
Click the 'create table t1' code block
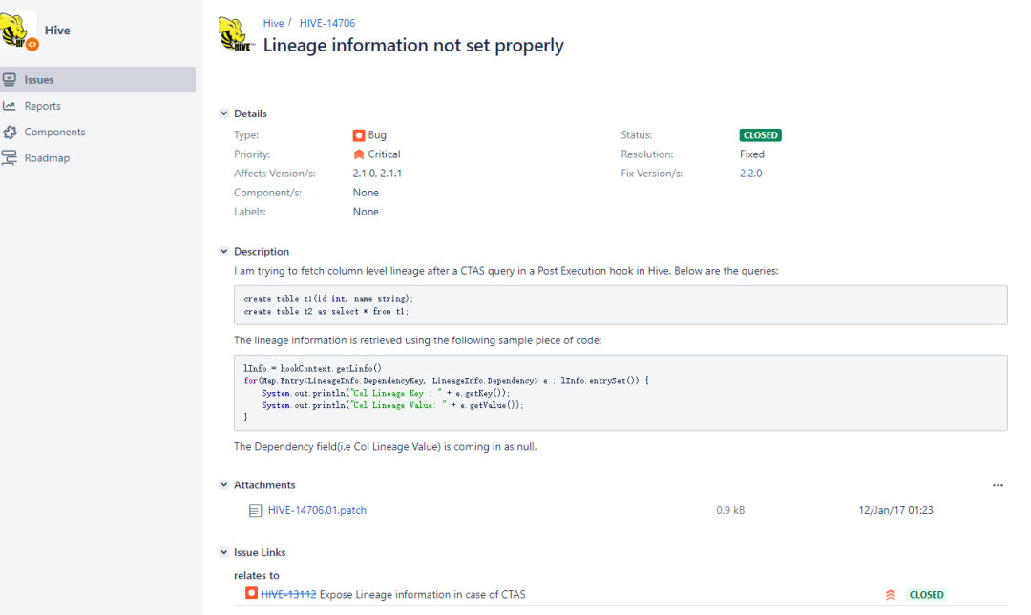tap(621, 305)
